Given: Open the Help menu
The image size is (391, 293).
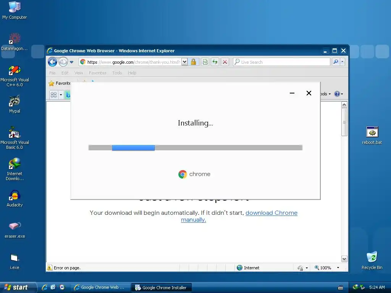Looking at the screenshot, I should 132,73.
